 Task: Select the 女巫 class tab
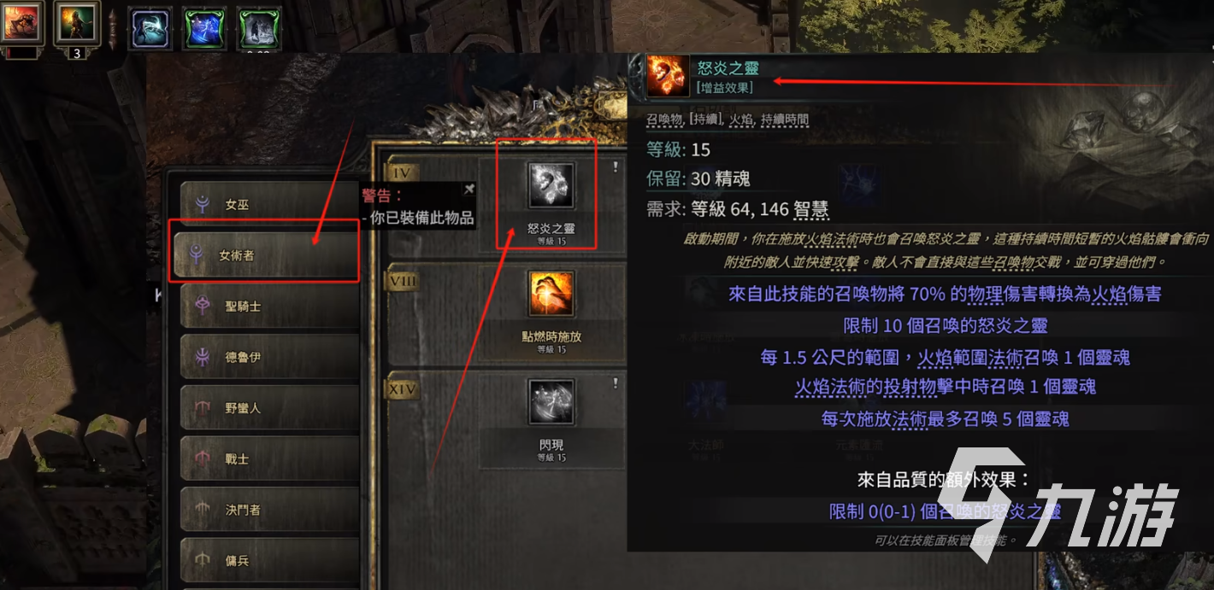pyautogui.click(x=269, y=205)
